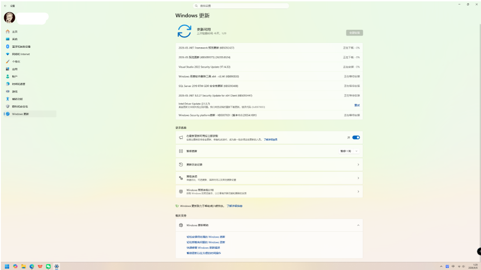Open Personalization via the paintbrush icon
This screenshot has width=481, height=270.
pos(8,62)
